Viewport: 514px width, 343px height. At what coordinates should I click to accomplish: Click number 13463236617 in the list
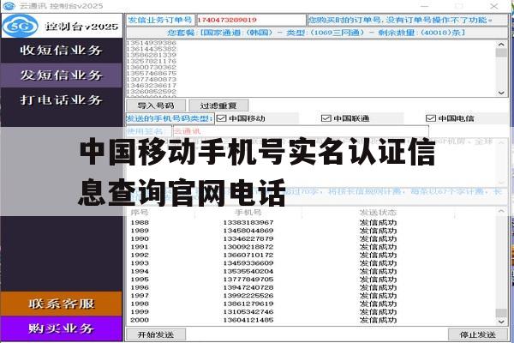click(x=152, y=86)
